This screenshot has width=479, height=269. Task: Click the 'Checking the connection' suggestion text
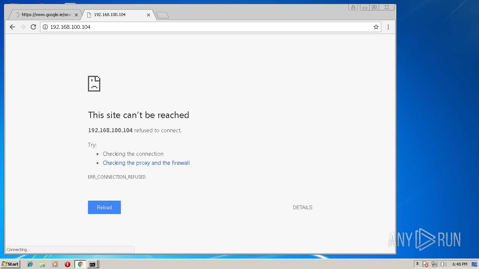click(133, 154)
